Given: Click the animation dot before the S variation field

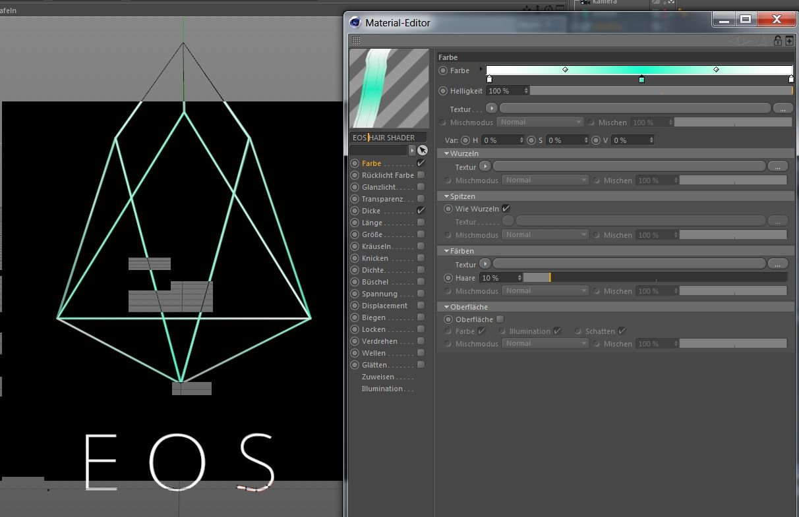Looking at the screenshot, I should pyautogui.click(x=531, y=140).
